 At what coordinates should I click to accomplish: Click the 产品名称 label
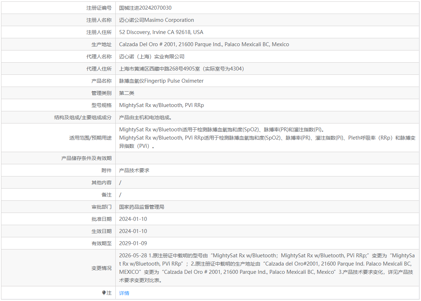tap(101, 81)
